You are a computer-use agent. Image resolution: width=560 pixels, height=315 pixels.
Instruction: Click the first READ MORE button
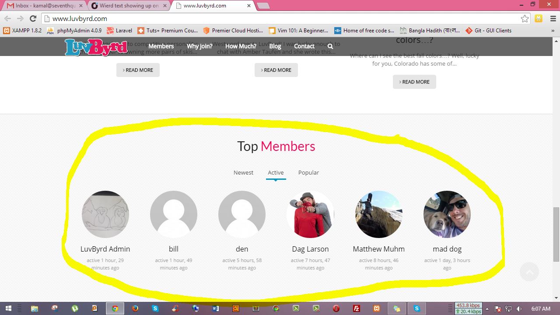pos(138,70)
